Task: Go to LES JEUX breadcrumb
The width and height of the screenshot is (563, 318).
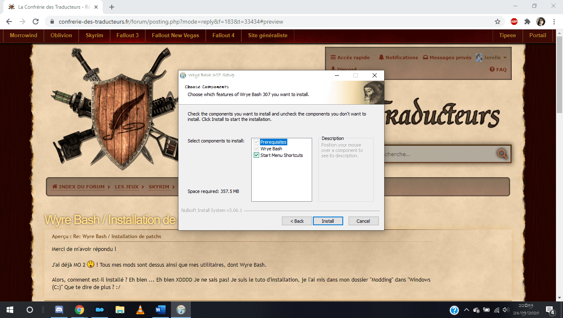Action: click(127, 187)
